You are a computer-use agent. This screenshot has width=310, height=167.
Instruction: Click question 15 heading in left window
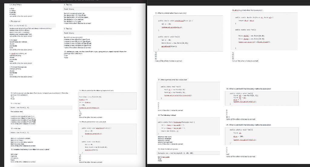click(x=92, y=122)
